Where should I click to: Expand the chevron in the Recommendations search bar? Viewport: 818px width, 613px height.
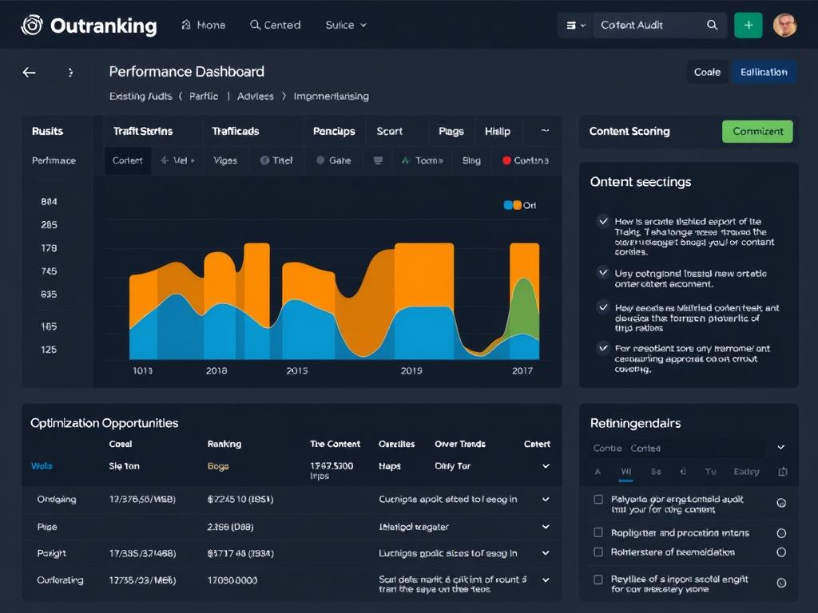pos(779,448)
